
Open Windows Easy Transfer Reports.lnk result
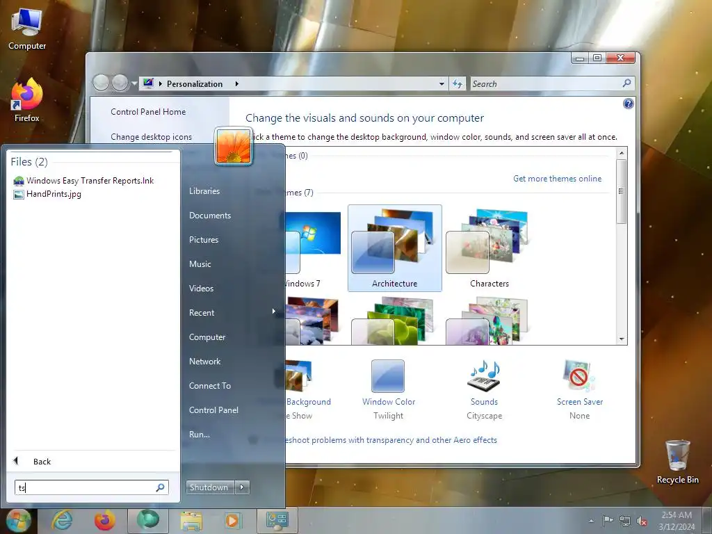click(x=84, y=181)
